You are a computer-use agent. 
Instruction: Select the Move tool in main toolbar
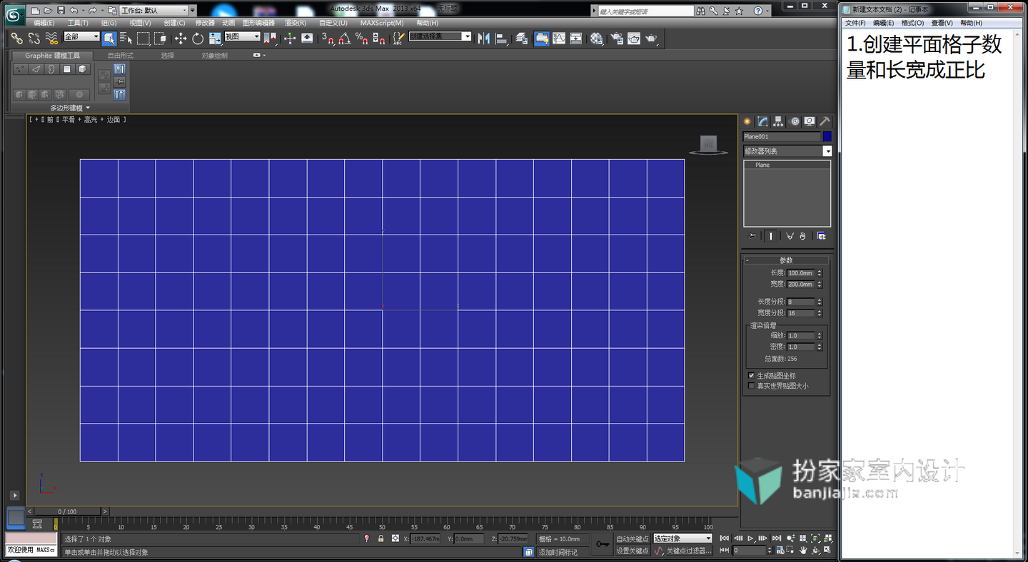tap(181, 39)
